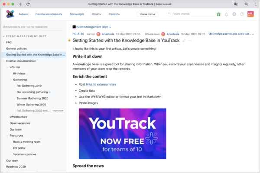The image size is (260, 173).
Task: Click the Spread the news heading
Action: click(88, 166)
